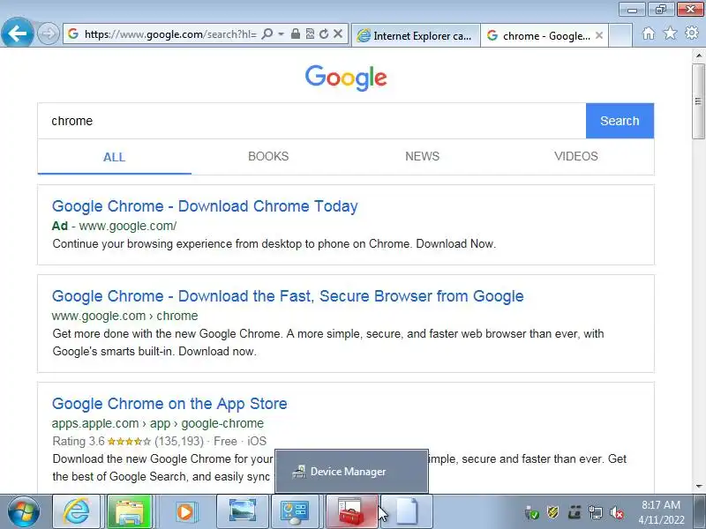Click the Forward navigation arrow
The image size is (706, 529).
pyautogui.click(x=48, y=34)
